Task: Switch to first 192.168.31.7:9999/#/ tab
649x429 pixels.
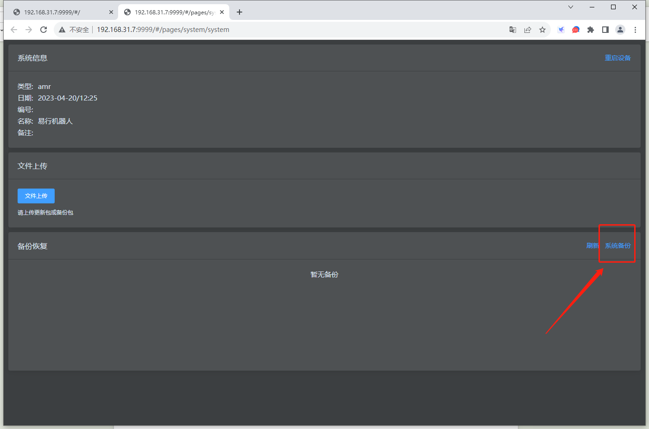Action: [62, 13]
